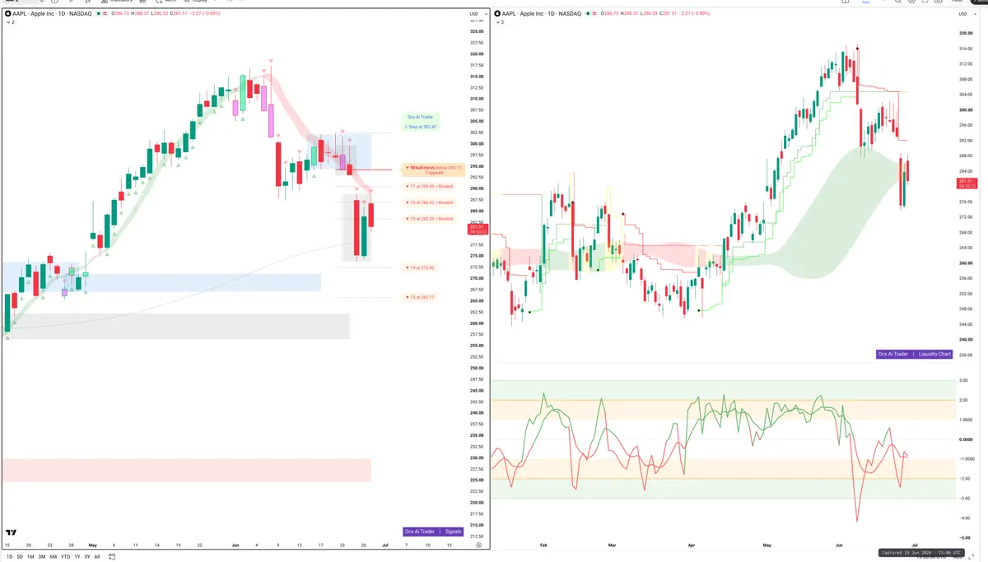Image resolution: width=988 pixels, height=562 pixels.
Task: Click the red approximate-sign icon in right chart header
Action: tap(594, 14)
